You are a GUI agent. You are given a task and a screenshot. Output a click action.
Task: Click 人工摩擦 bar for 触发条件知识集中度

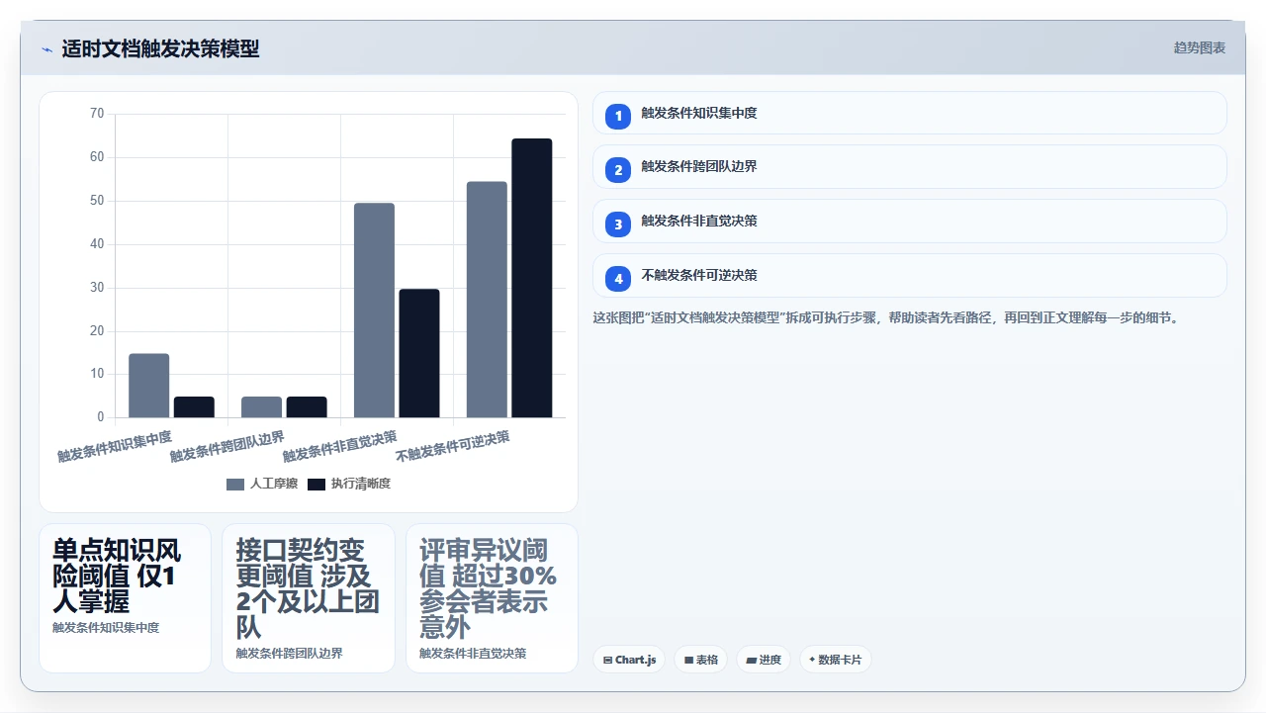pyautogui.click(x=149, y=386)
